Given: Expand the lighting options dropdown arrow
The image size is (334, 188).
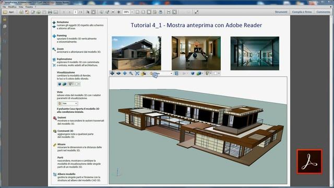Looking at the screenshot, I should point(211,73).
